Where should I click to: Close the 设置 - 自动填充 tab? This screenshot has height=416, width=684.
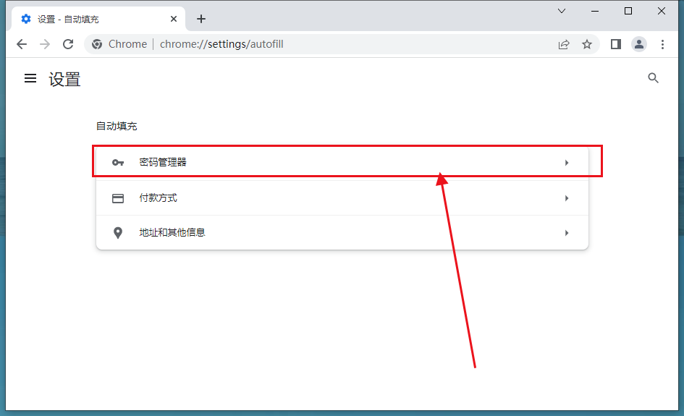174,19
